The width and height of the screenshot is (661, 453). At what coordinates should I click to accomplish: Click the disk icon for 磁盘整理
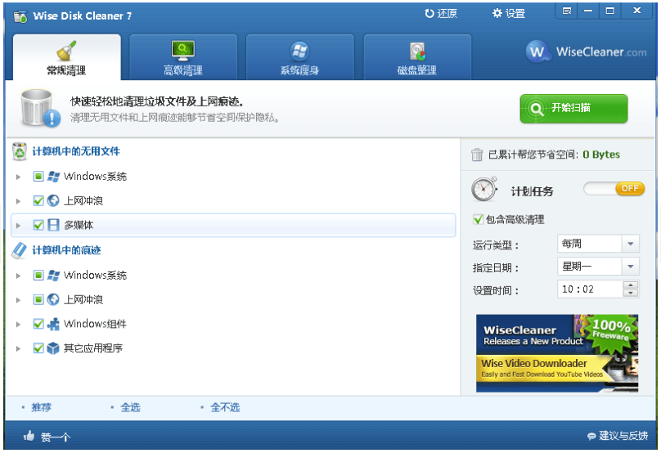(x=417, y=52)
